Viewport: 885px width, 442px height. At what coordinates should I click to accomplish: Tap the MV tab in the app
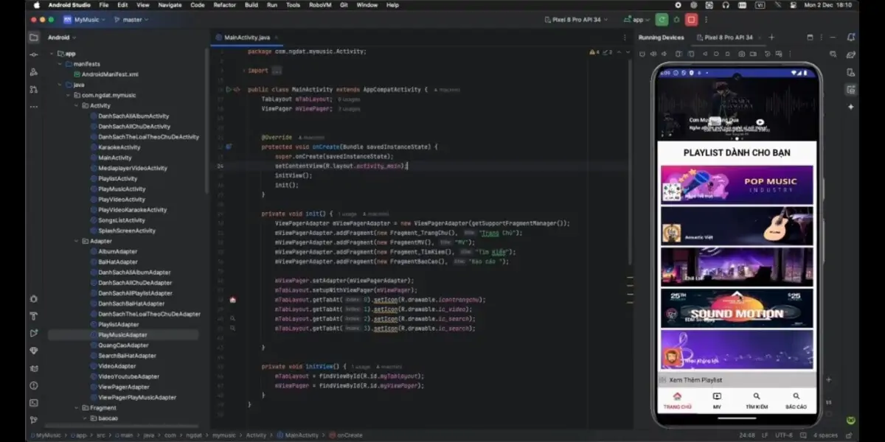(x=717, y=401)
